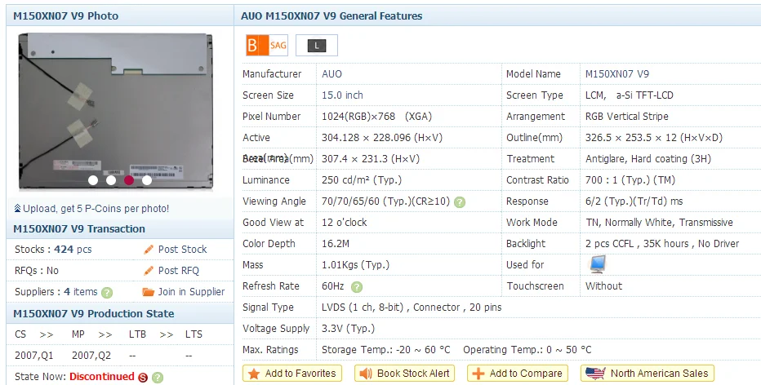Click the 1024(RGB)×768 (XGA) pixel value
The image size is (761, 385).
click(376, 117)
